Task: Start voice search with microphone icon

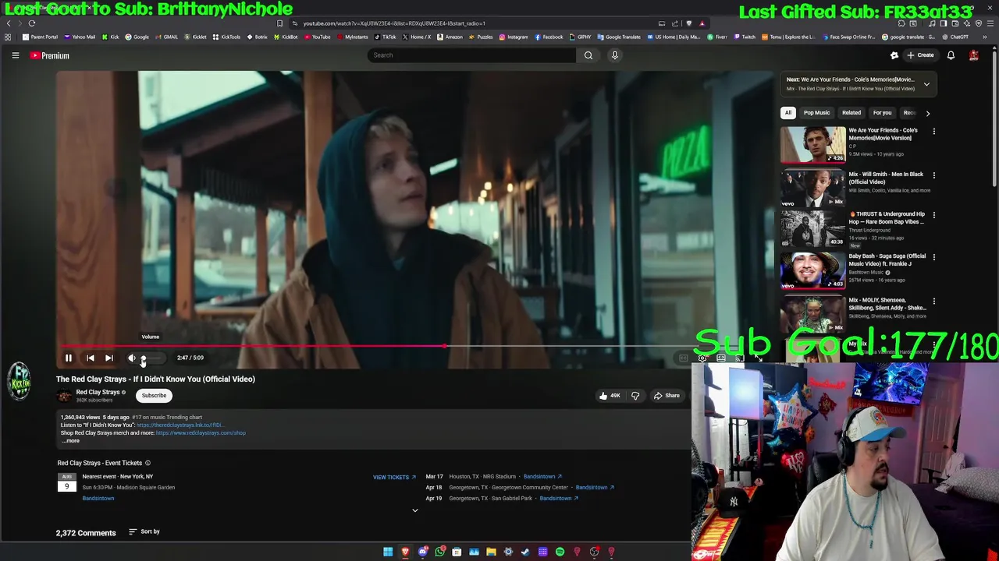Action: point(615,55)
